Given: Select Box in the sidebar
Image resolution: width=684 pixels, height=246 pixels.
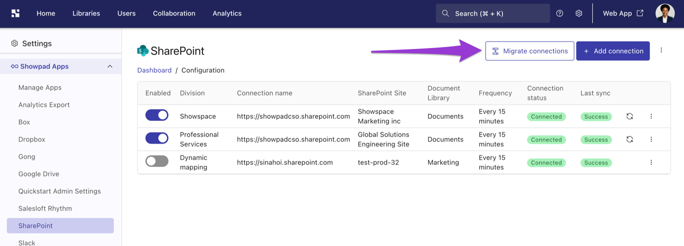Looking at the screenshot, I should pyautogui.click(x=24, y=122).
